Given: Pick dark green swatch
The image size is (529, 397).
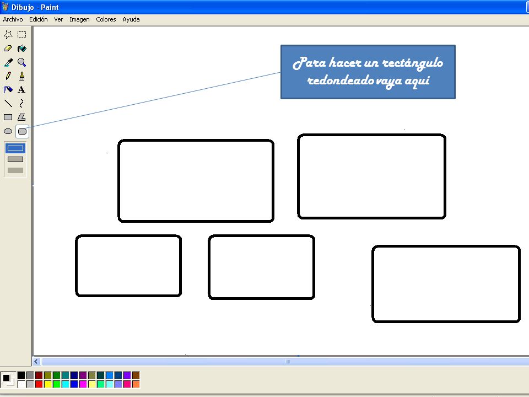Looking at the screenshot, I should click(56, 375).
